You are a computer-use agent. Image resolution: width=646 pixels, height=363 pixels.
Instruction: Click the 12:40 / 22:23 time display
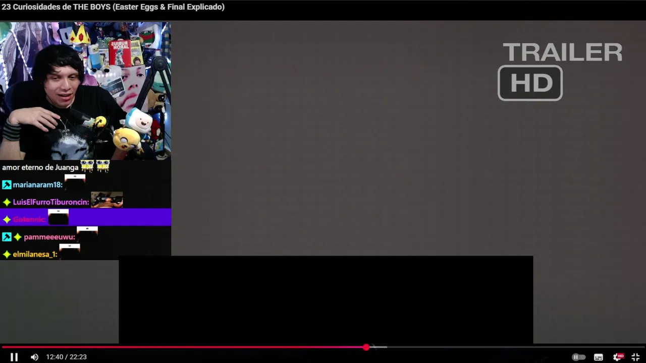(66, 357)
